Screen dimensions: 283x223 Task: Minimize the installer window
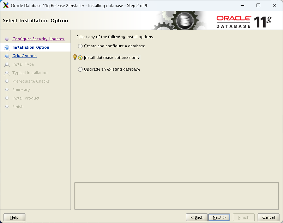(x=242, y=5)
